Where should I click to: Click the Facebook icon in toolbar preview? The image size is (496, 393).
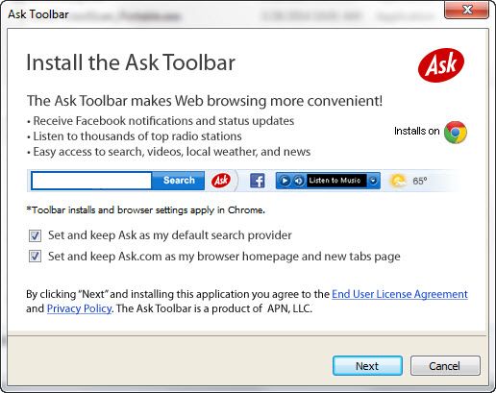(258, 181)
